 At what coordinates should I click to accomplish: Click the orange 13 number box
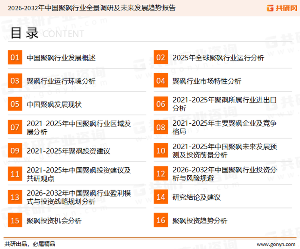15,197
